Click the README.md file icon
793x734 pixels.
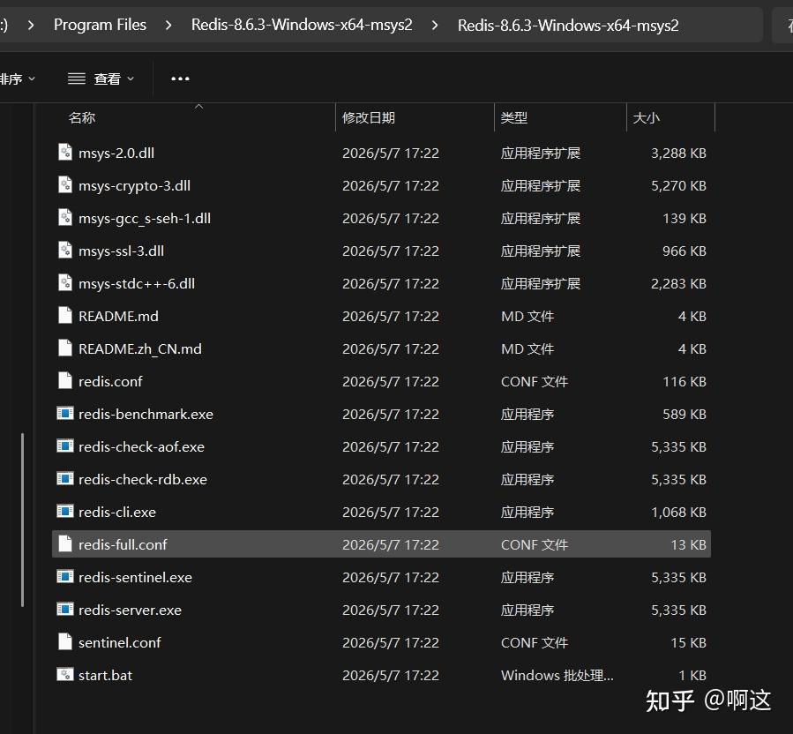[65, 316]
